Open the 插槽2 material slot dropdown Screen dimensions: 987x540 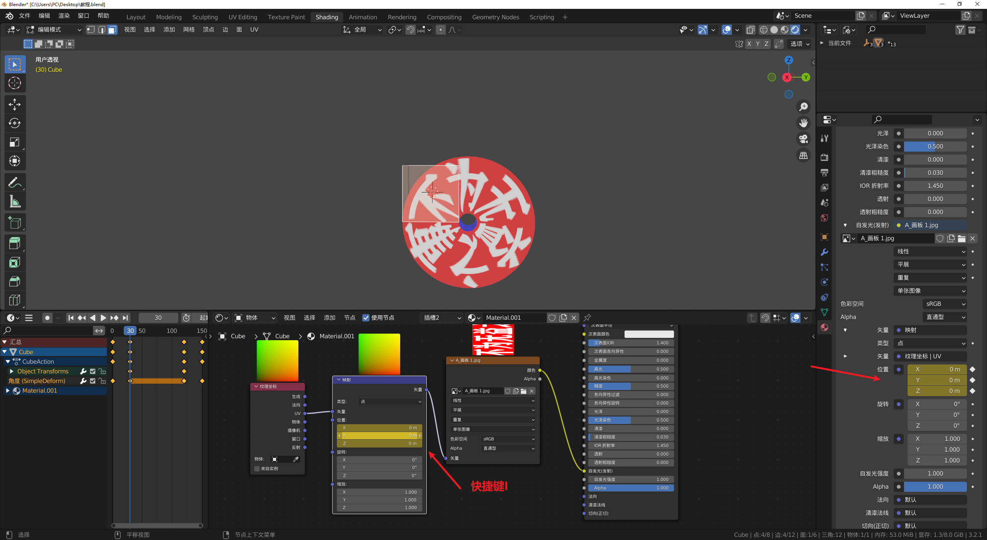coord(442,318)
